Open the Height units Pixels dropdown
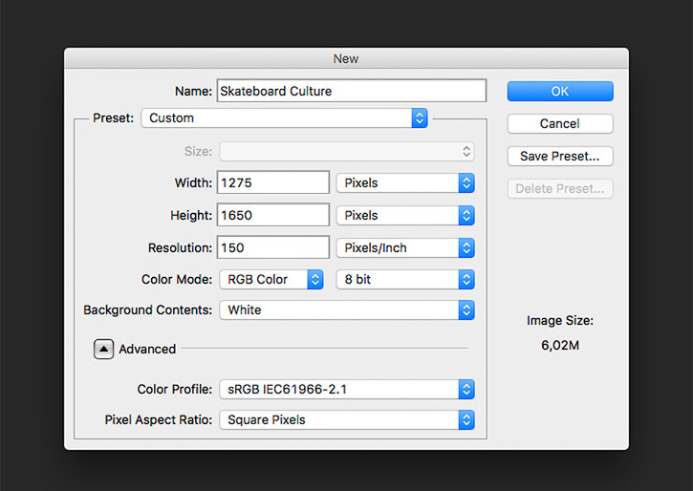This screenshot has height=491, width=693. click(x=405, y=216)
